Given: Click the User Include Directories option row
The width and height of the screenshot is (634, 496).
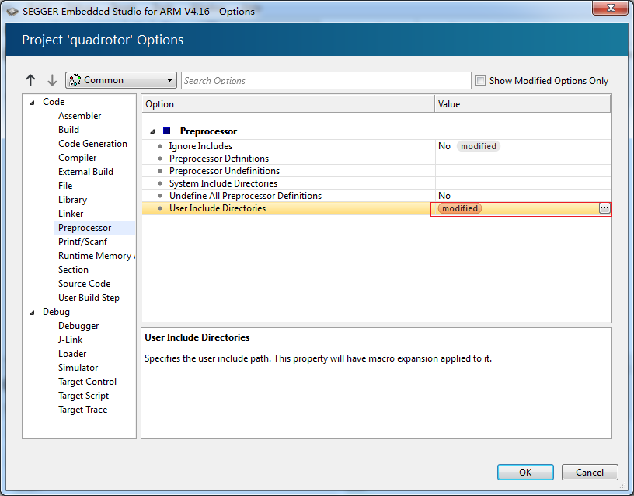Looking at the screenshot, I should pyautogui.click(x=376, y=208).
